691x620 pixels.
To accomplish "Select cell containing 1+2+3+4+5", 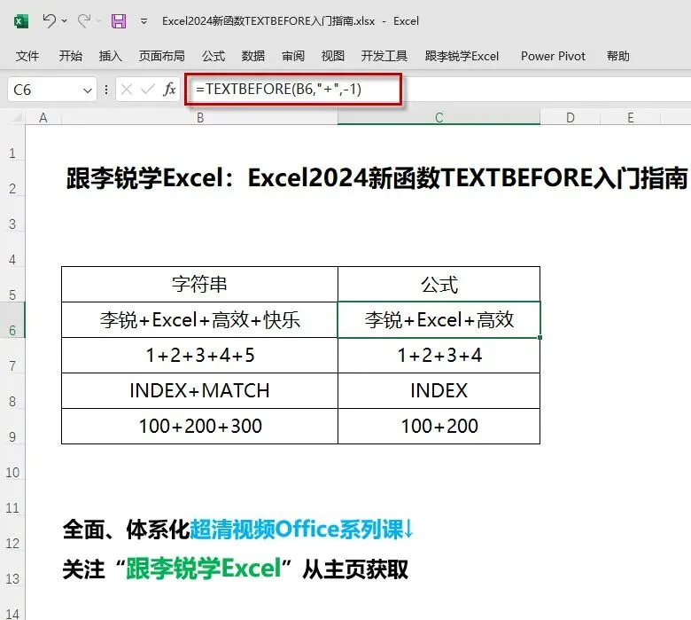I will point(199,355).
